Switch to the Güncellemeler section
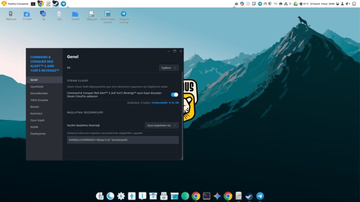Viewport: 360px width, 202px height. pos(39,93)
